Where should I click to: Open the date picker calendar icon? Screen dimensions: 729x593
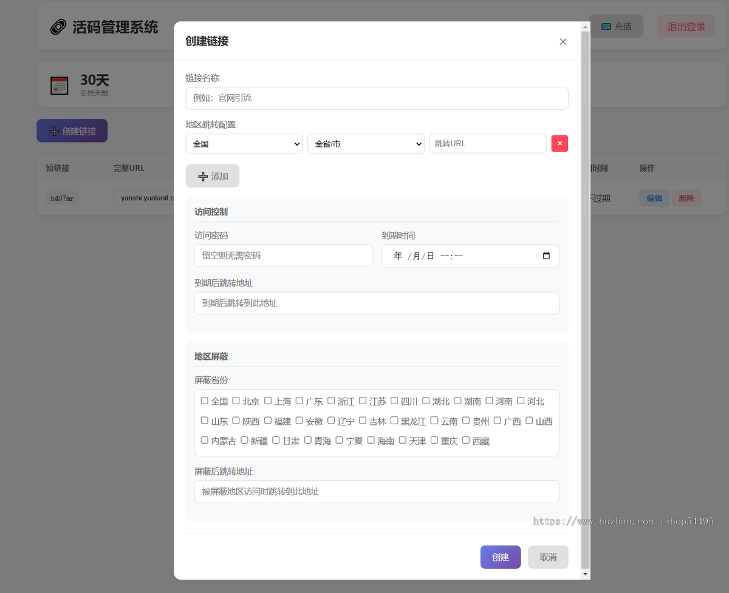546,256
